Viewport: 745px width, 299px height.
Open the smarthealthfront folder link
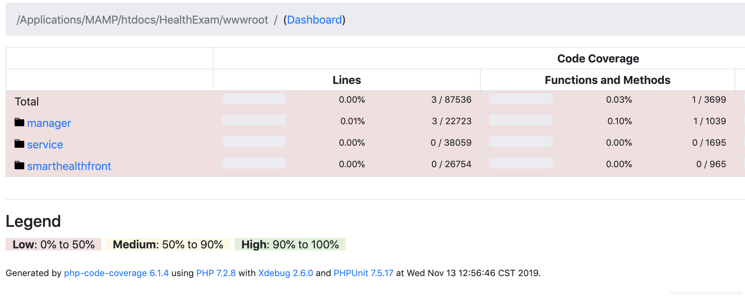coord(69,166)
